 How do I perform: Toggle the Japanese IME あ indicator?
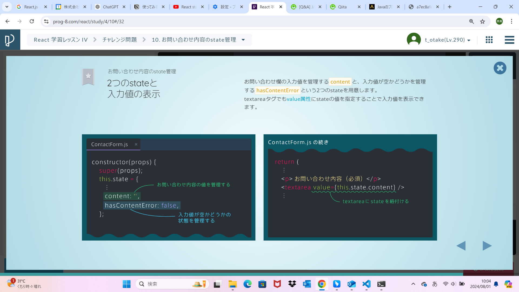click(435, 284)
